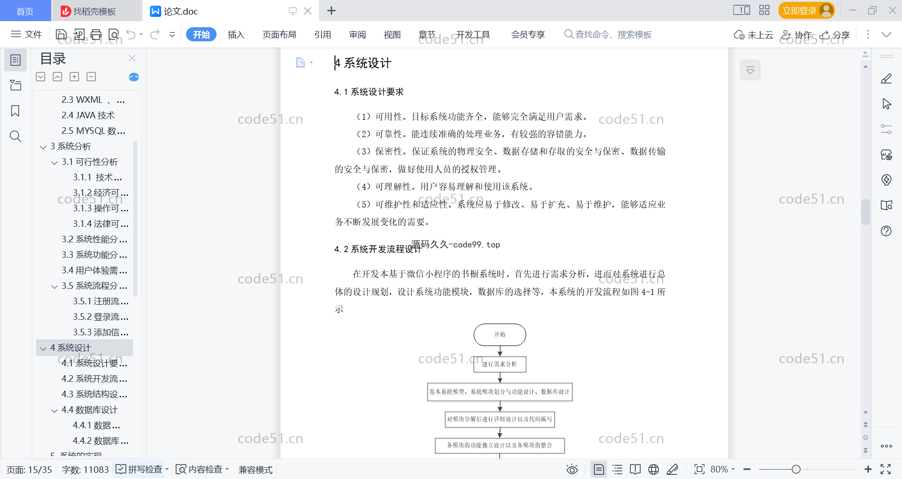
Task: Select the cursor selection tool on right sidebar
Action: (886, 104)
